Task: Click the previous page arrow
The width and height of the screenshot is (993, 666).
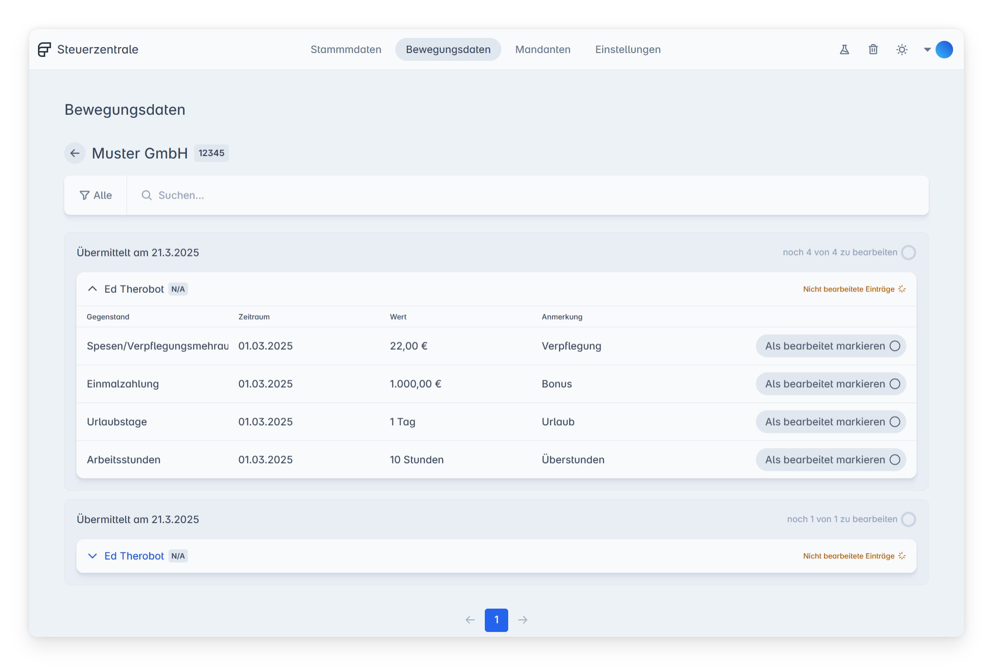Action: [x=470, y=620]
